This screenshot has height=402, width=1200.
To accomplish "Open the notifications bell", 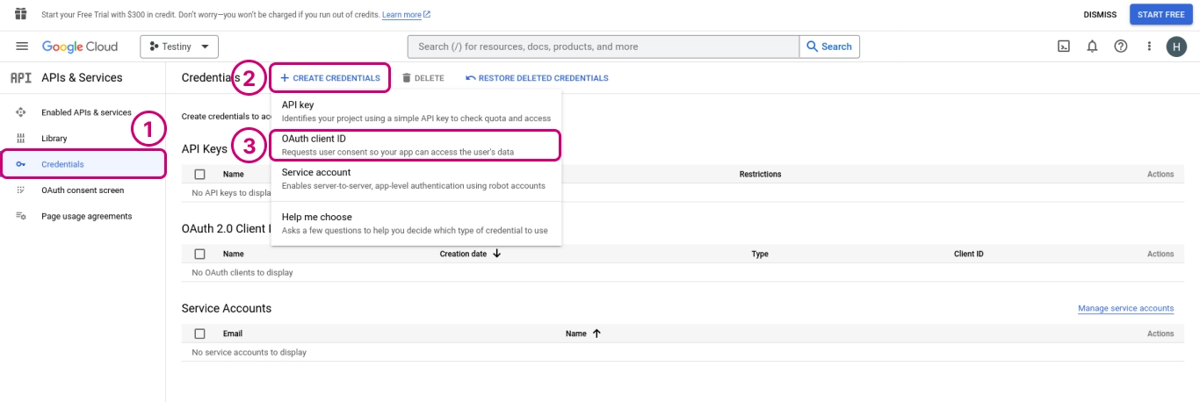I will coord(1092,47).
